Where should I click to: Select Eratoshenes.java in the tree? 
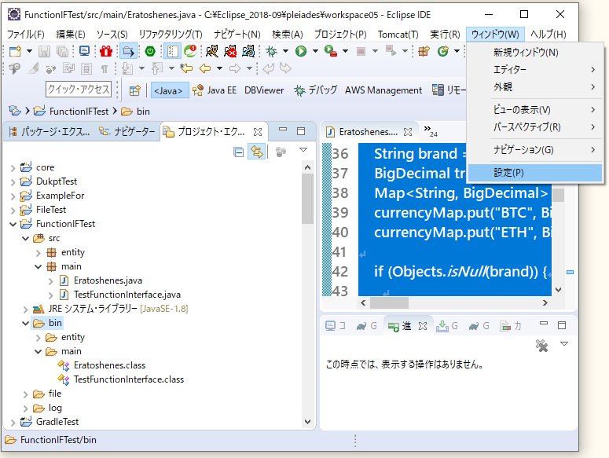coord(108,280)
